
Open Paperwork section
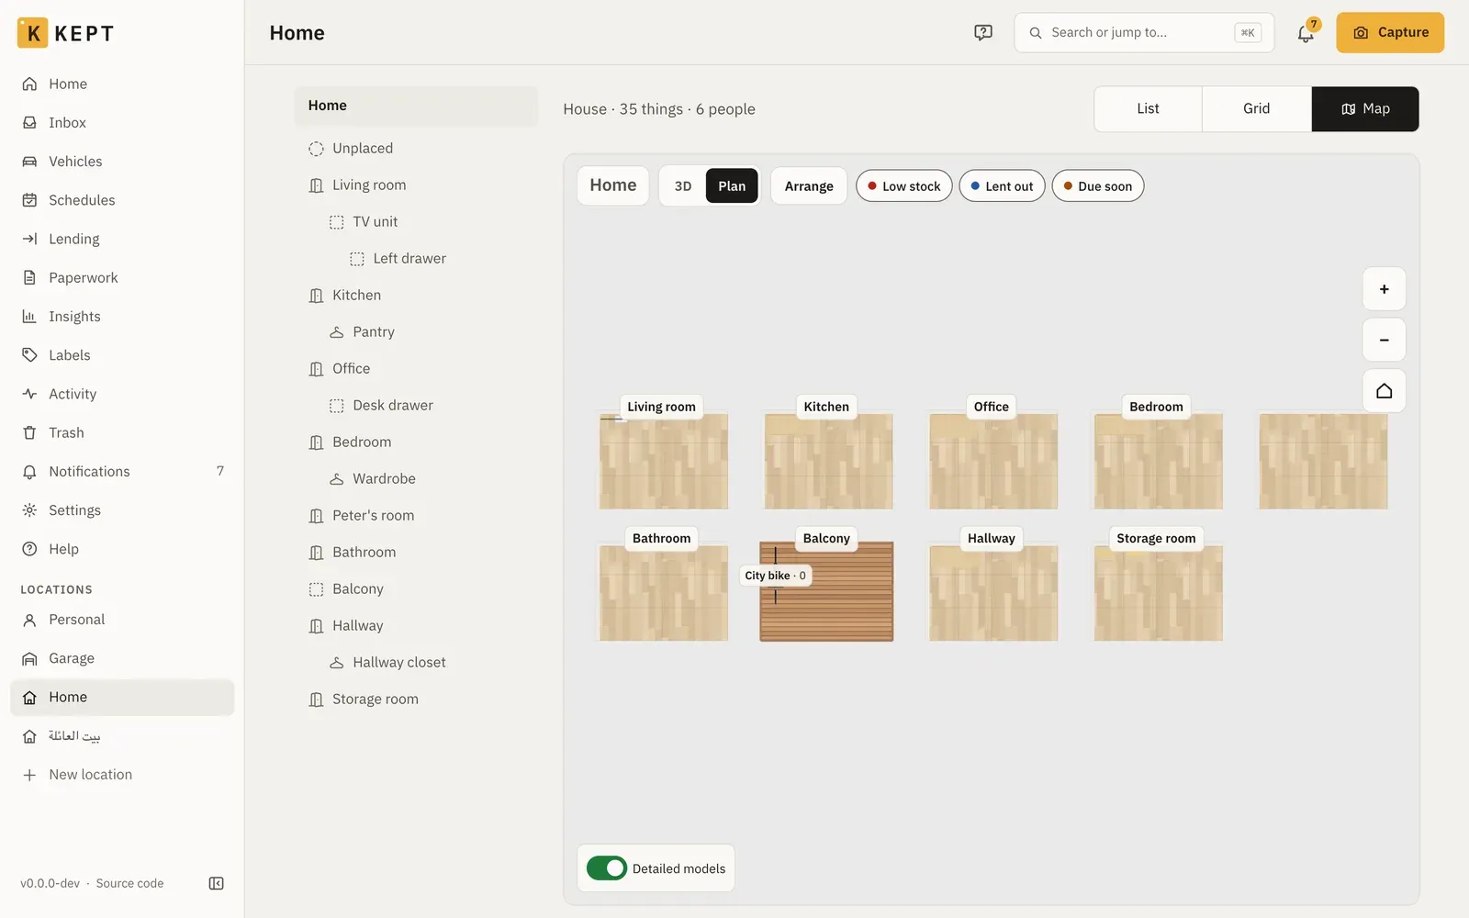click(122, 277)
